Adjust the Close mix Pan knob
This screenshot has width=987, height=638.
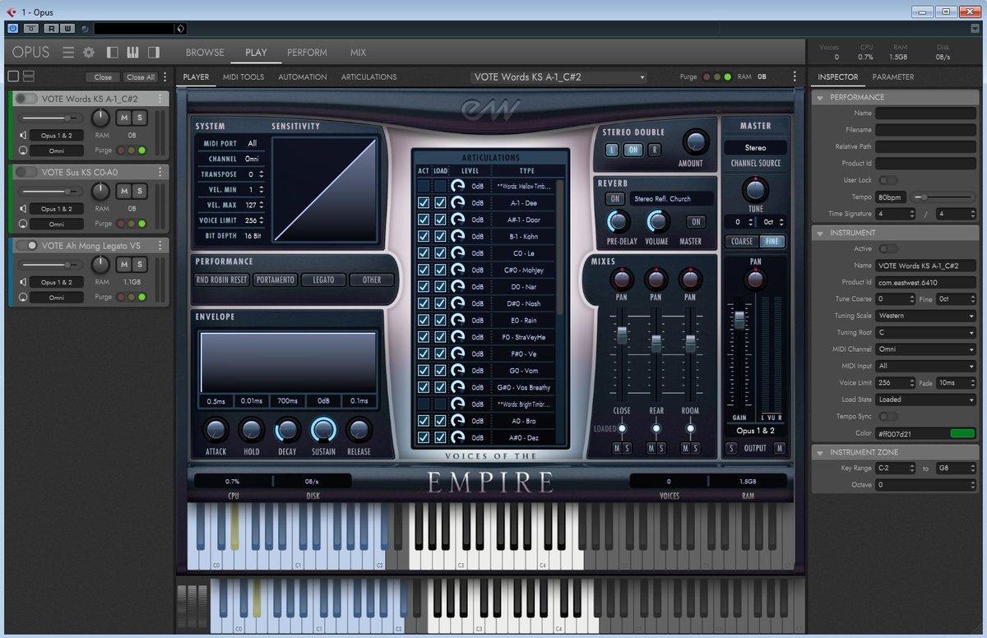(x=622, y=280)
